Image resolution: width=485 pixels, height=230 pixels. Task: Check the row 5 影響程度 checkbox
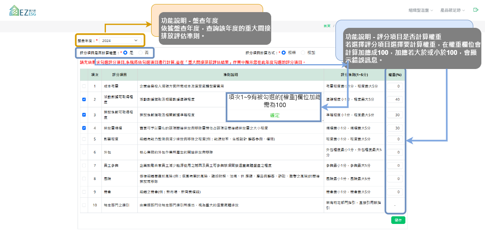point(84,139)
